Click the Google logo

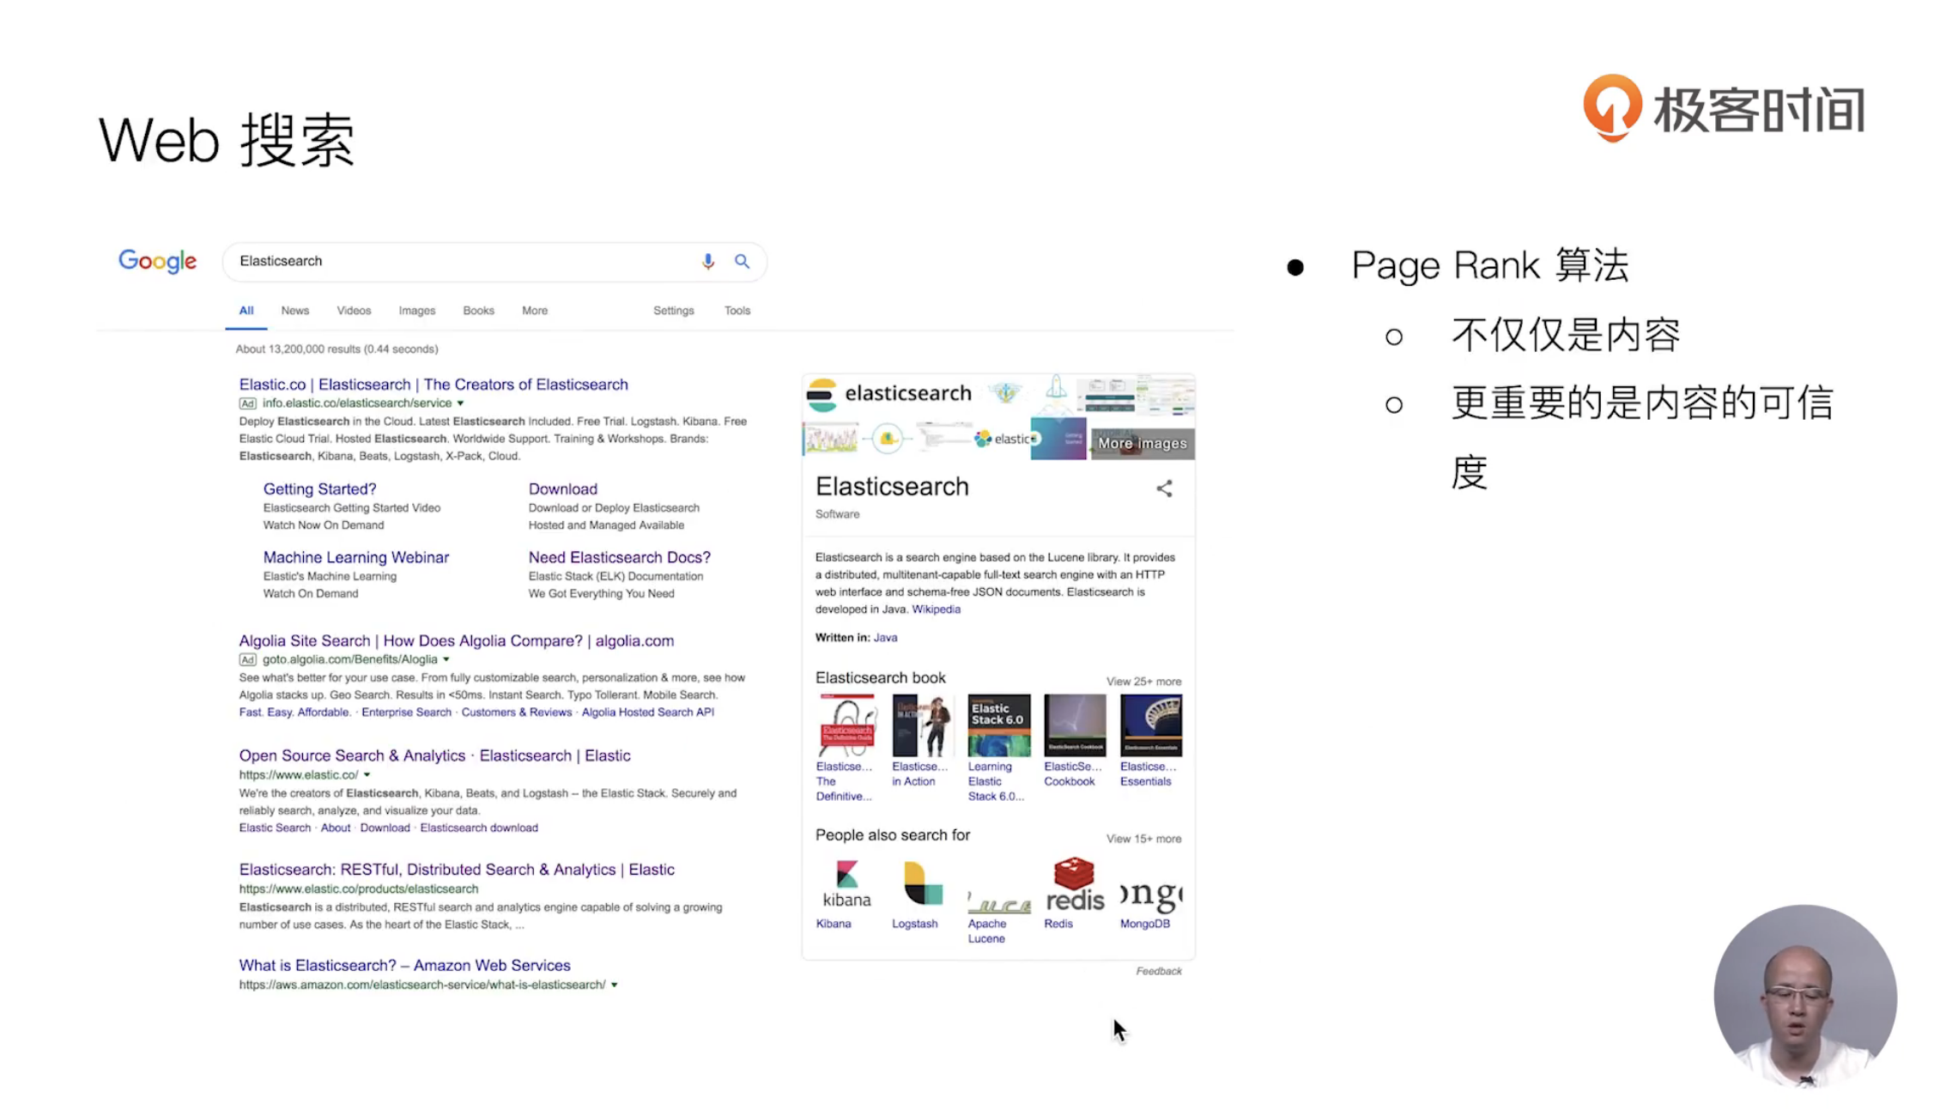(x=158, y=261)
